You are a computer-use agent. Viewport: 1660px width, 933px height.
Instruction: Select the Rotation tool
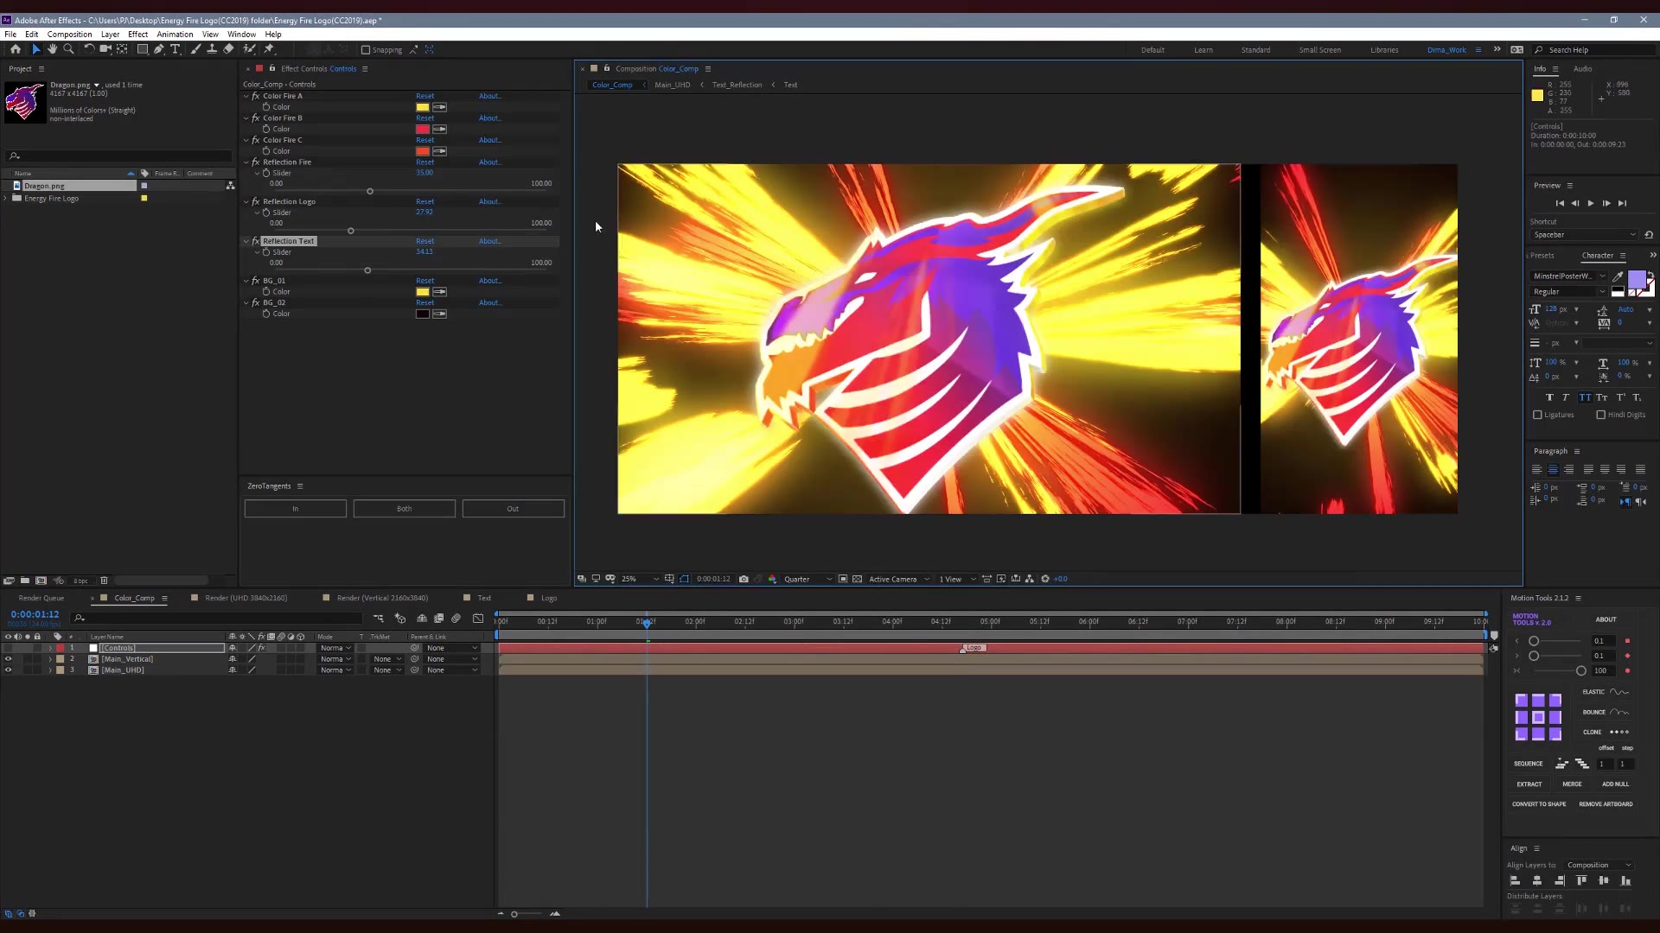[x=89, y=49]
